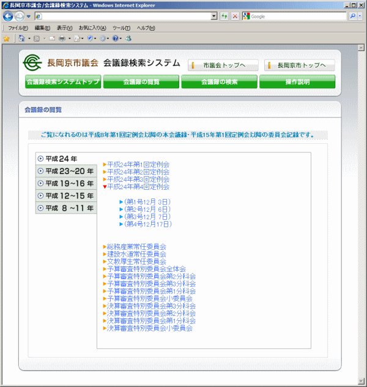Click the Safety shield toolbar icon
Image resolution: width=367 pixels, height=387 pixels.
[x=90, y=39]
